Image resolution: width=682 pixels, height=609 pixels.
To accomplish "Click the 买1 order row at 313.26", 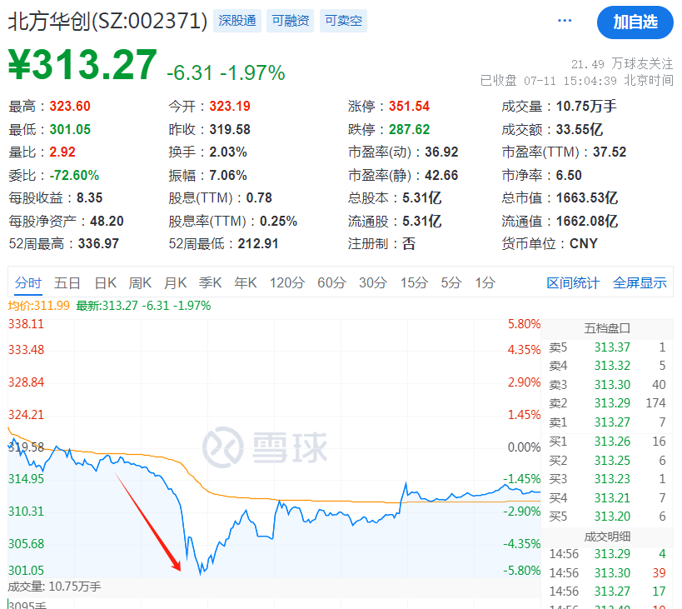I will [607, 442].
